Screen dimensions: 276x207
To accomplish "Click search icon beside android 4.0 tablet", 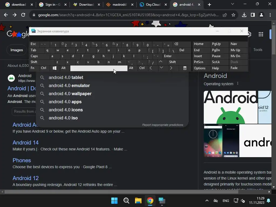I will pyautogui.click(x=42, y=77).
